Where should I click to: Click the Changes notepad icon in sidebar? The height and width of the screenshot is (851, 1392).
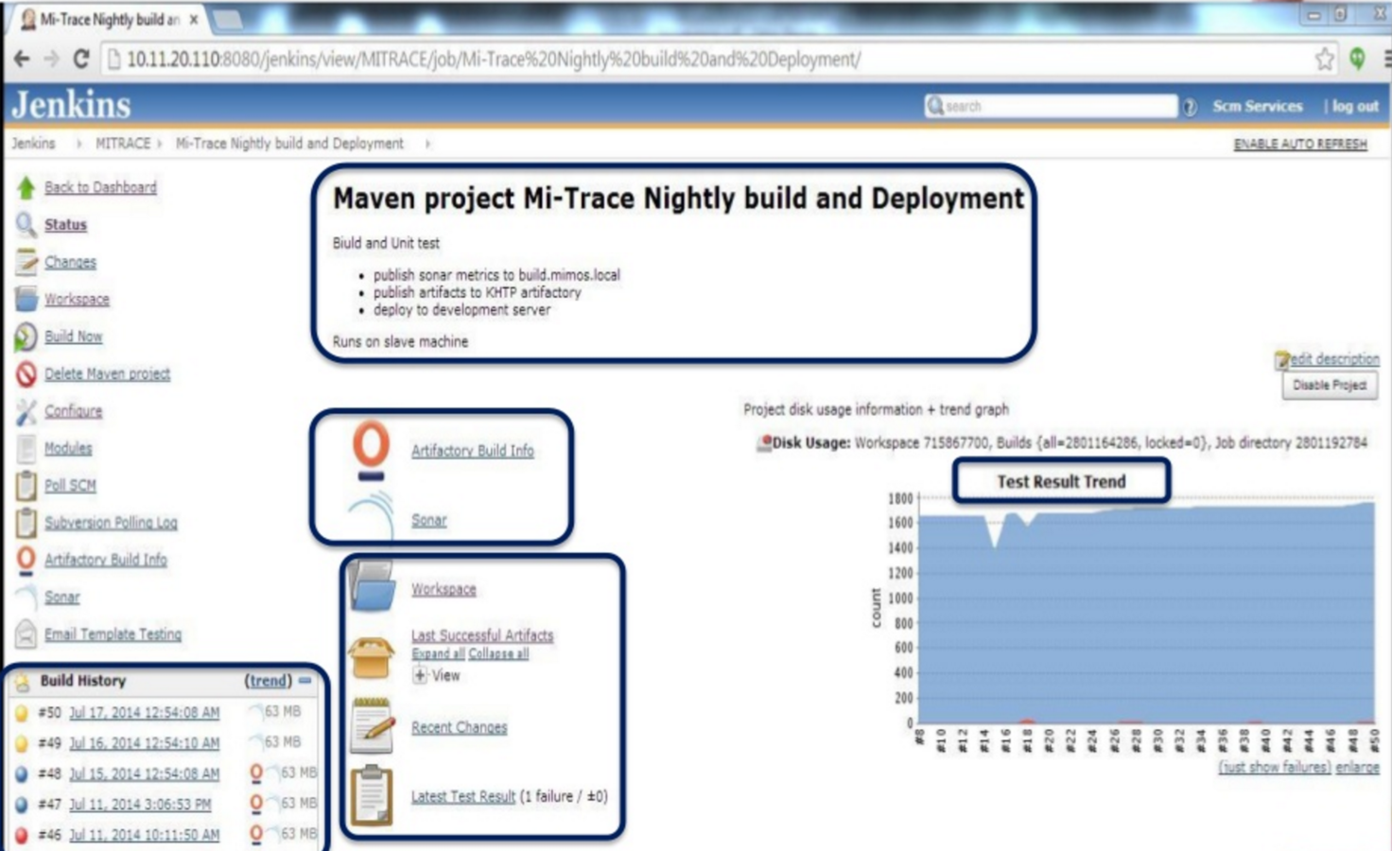click(26, 262)
